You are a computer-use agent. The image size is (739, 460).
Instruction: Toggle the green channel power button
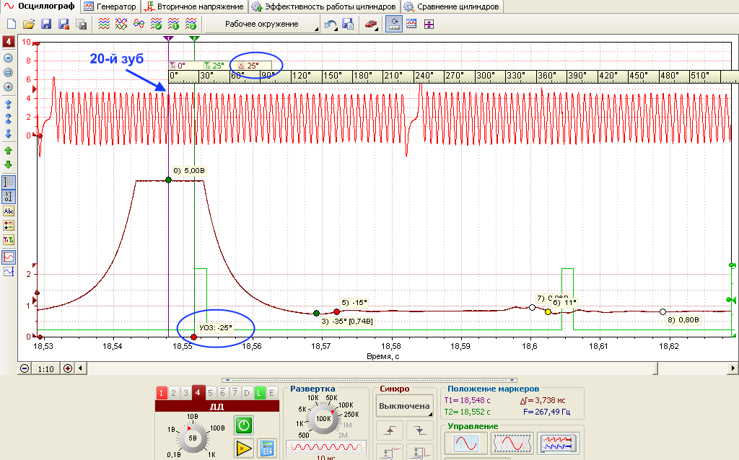[244, 425]
